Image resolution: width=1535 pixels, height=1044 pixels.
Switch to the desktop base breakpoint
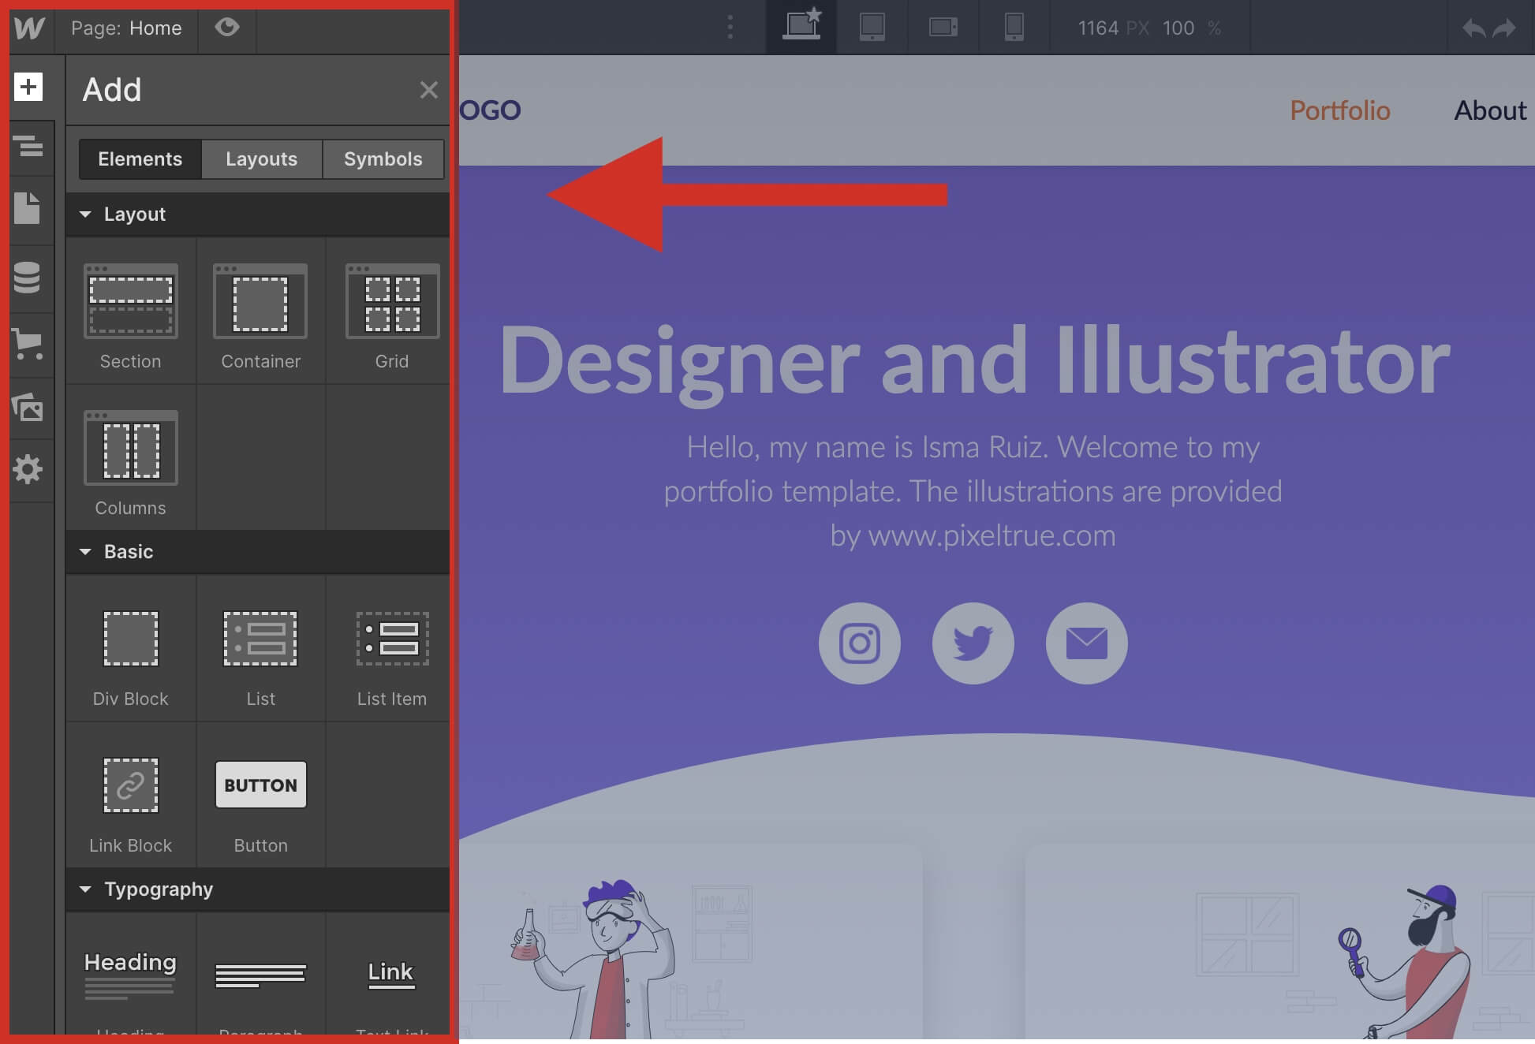point(801,27)
